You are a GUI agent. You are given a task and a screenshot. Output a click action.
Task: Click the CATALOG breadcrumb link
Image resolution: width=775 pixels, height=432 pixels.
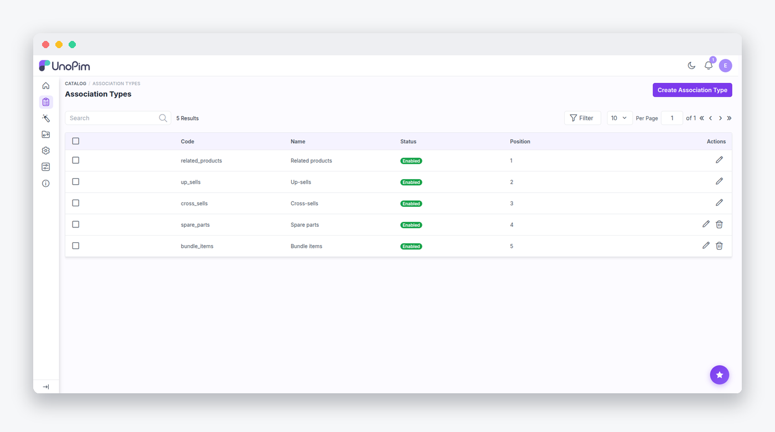coord(75,84)
